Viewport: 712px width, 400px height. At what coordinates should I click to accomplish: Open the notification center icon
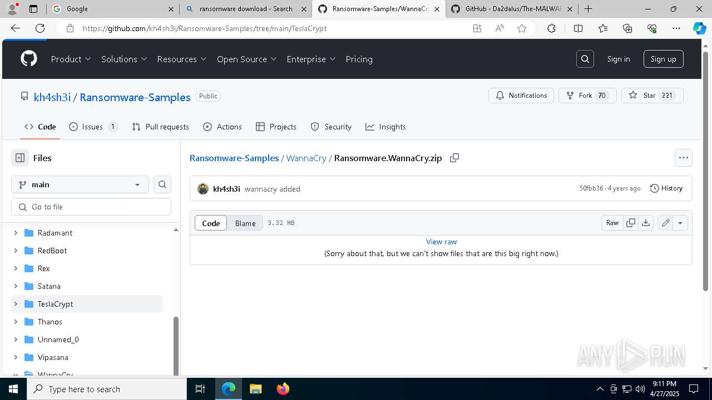(694, 389)
